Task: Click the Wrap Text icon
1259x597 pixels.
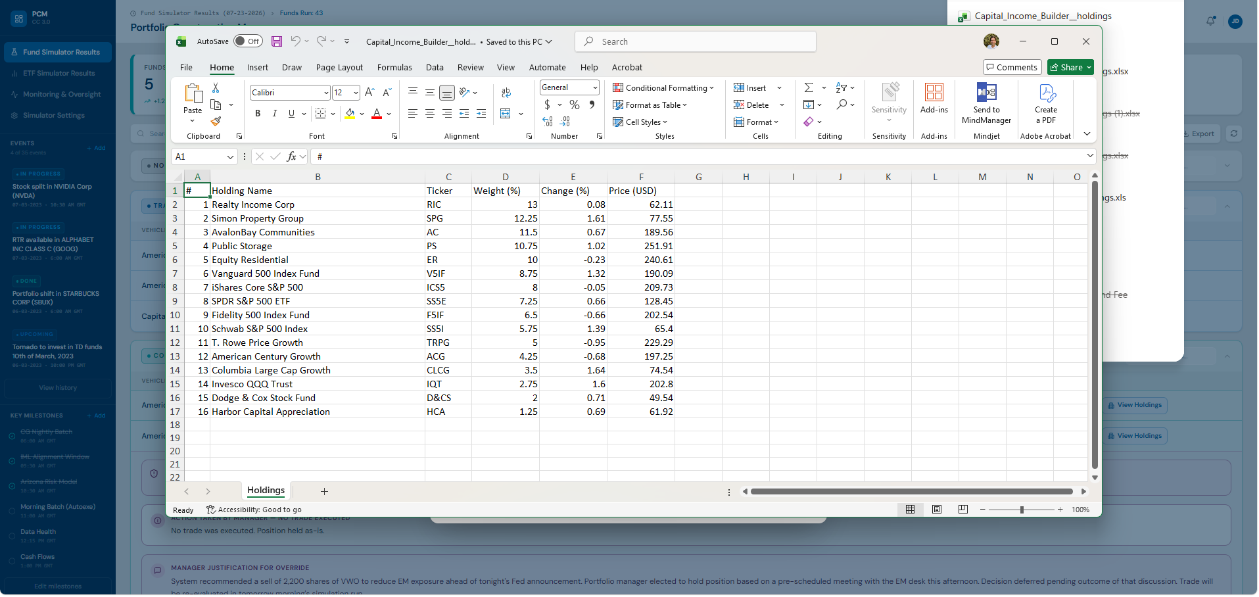Action: [506, 93]
